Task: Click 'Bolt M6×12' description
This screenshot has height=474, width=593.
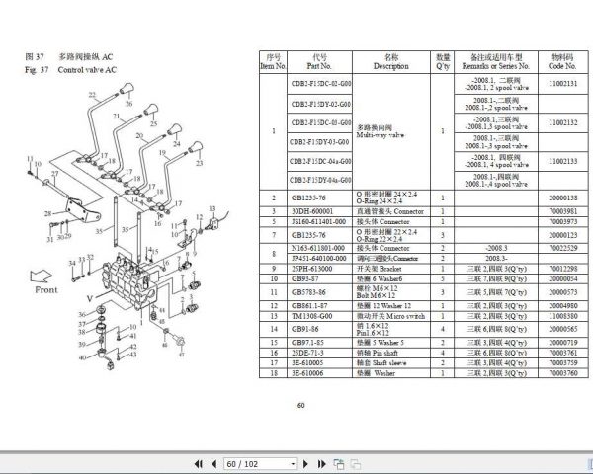Action: pos(376,296)
